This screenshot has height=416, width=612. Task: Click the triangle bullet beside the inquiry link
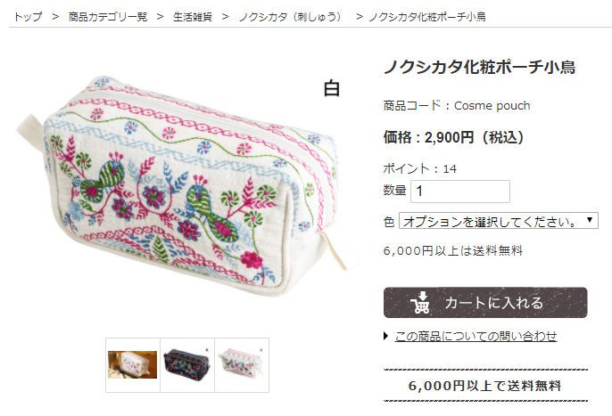click(385, 336)
